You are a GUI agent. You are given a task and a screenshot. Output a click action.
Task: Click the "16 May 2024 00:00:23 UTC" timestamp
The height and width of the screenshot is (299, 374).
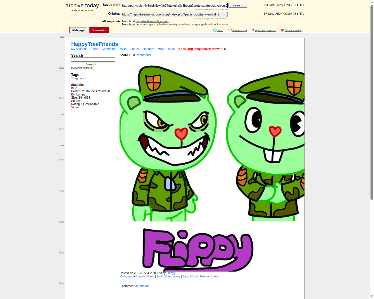(x=284, y=14)
